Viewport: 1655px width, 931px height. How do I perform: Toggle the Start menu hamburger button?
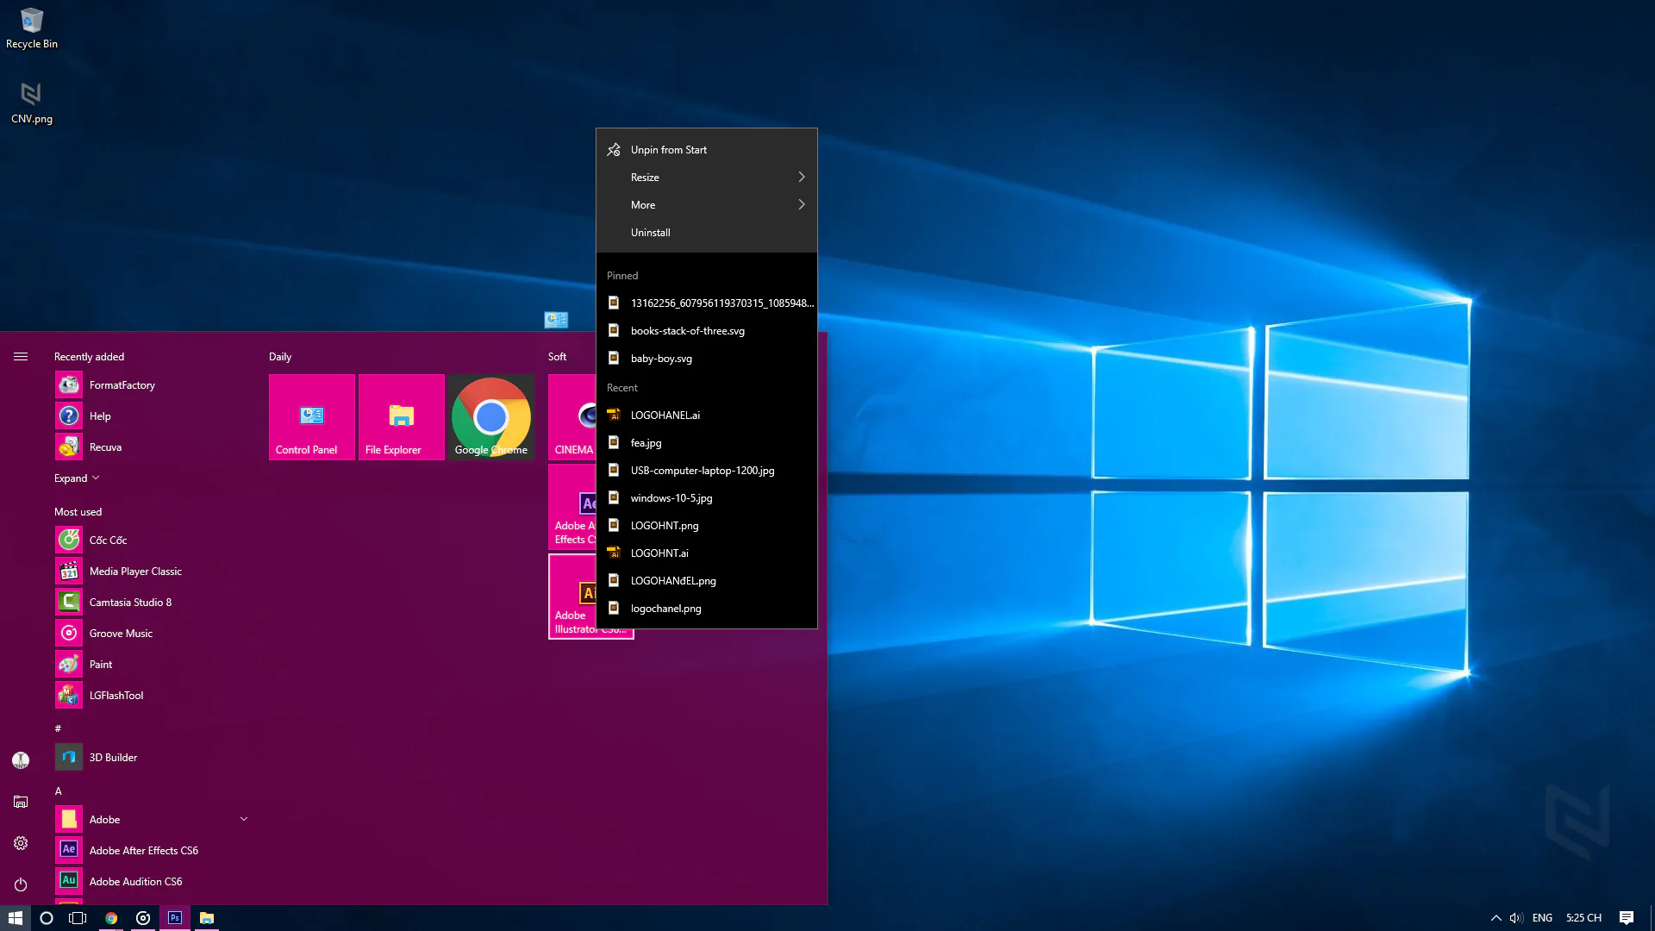(21, 357)
